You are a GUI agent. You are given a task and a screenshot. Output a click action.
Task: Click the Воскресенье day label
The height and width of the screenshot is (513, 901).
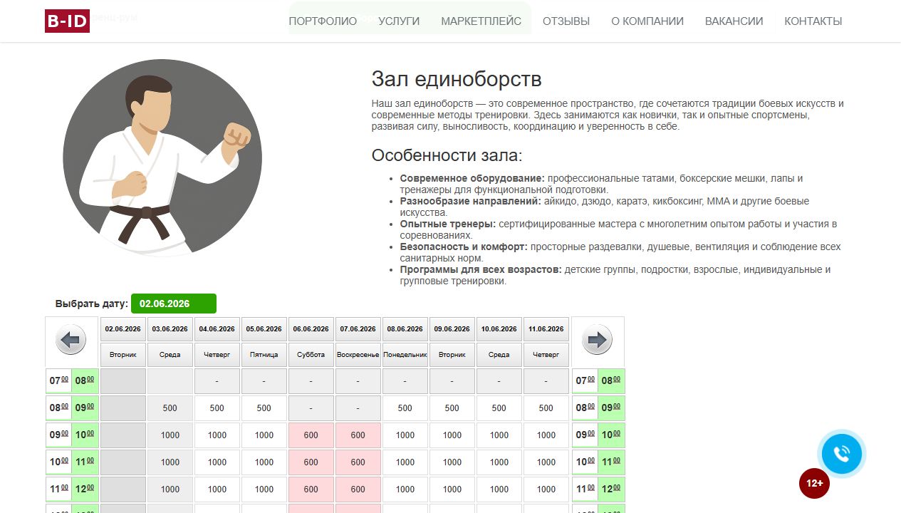coord(358,355)
